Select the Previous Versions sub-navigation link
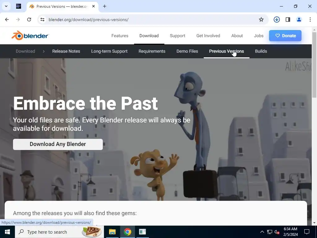 tap(226, 51)
